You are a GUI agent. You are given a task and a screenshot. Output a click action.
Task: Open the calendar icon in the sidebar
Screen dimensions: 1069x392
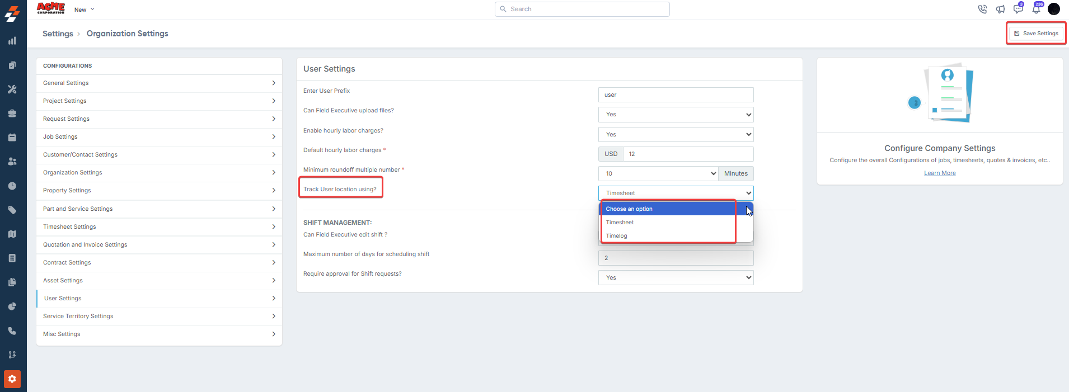tap(12, 137)
